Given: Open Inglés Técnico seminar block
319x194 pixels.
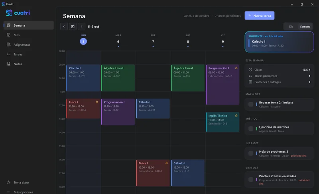Looking at the screenshot, I should coord(223,122).
